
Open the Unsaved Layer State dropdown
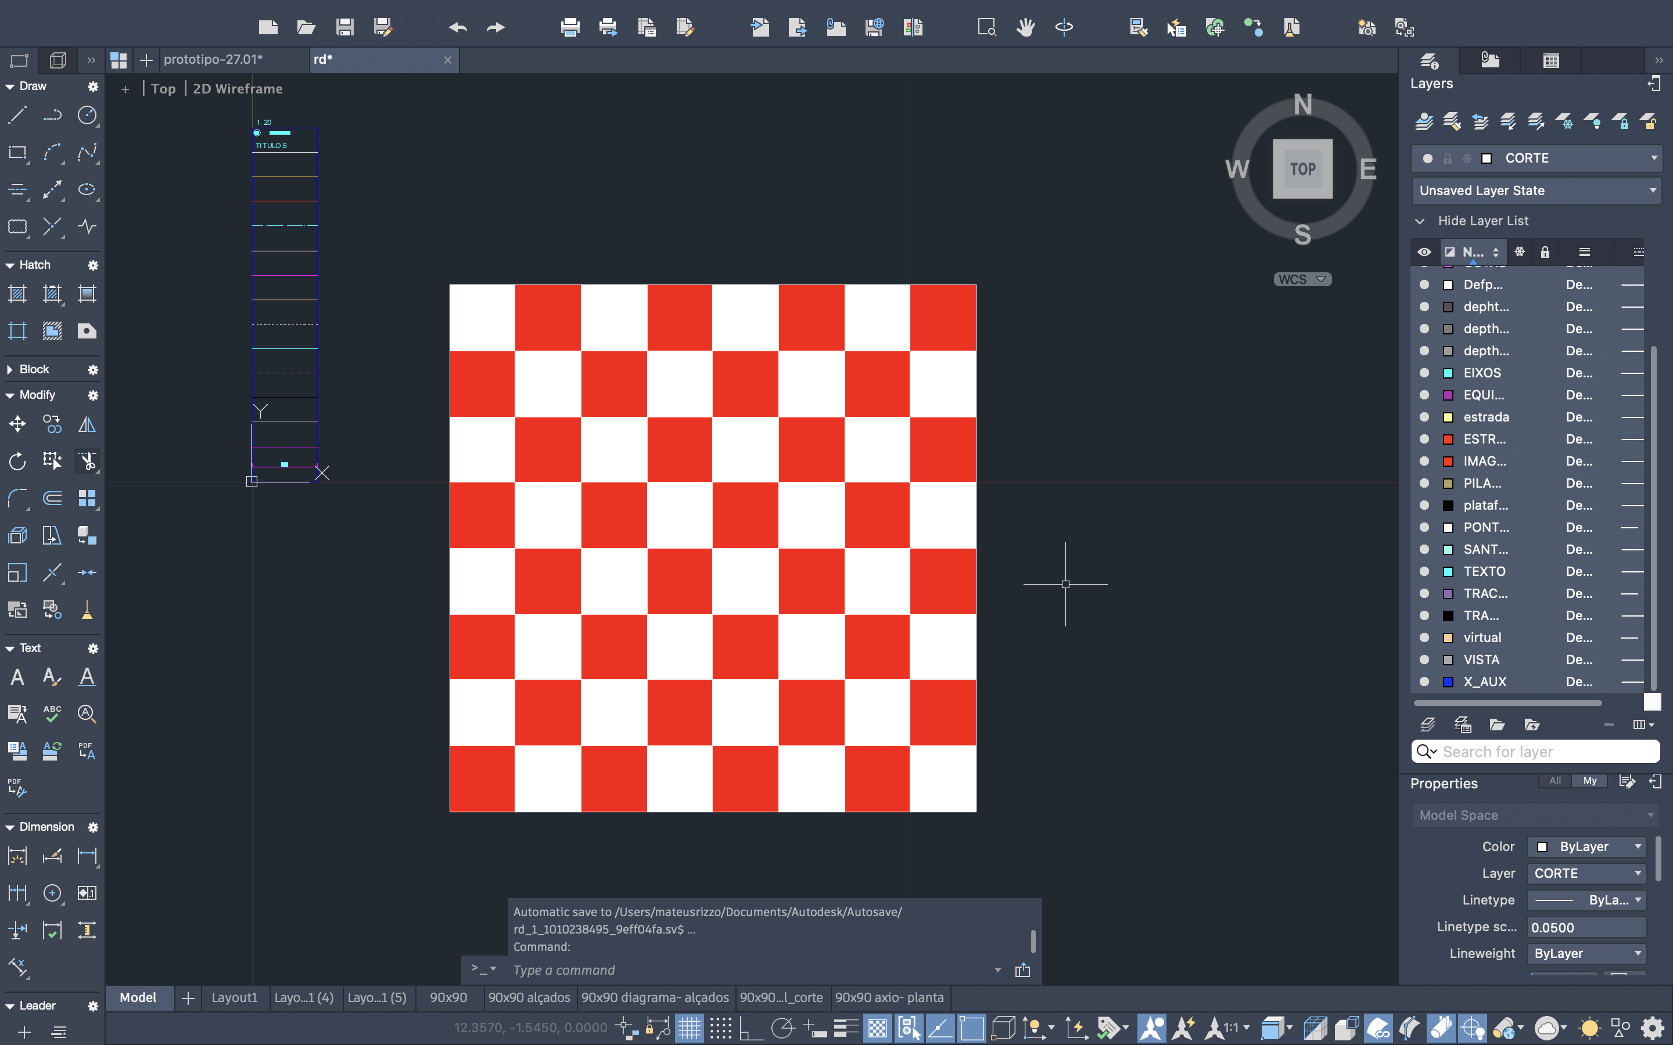[x=1536, y=191]
